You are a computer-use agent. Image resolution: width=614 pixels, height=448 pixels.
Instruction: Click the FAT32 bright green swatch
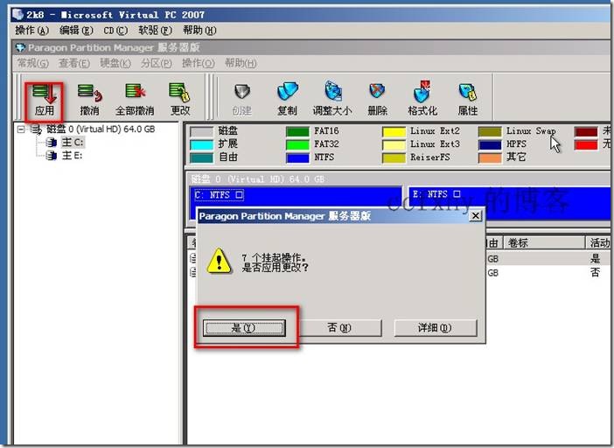pos(297,145)
